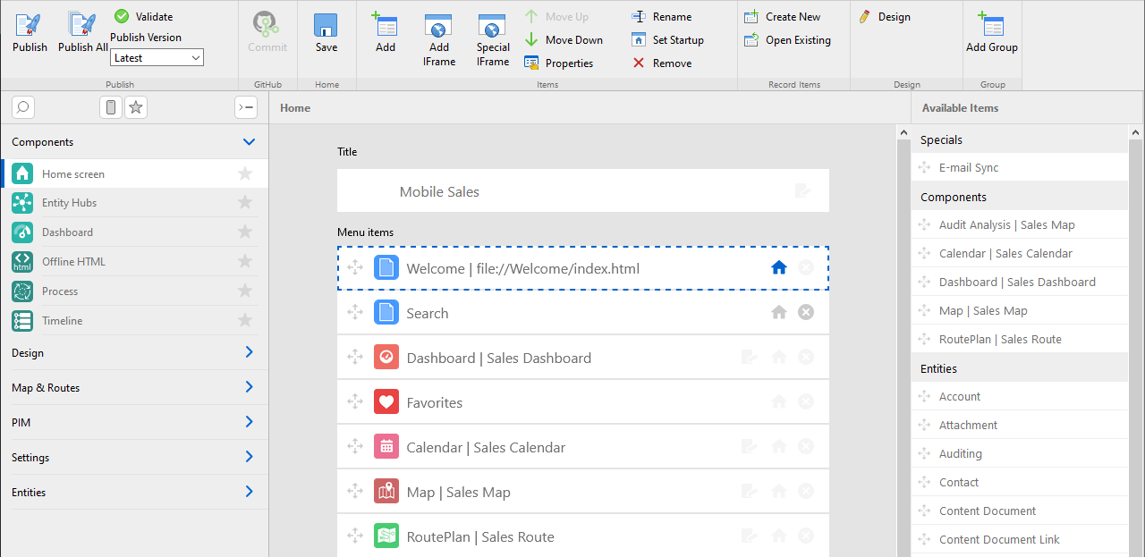Click the Mobile Sales title field
The width and height of the screenshot is (1145, 557).
582,191
